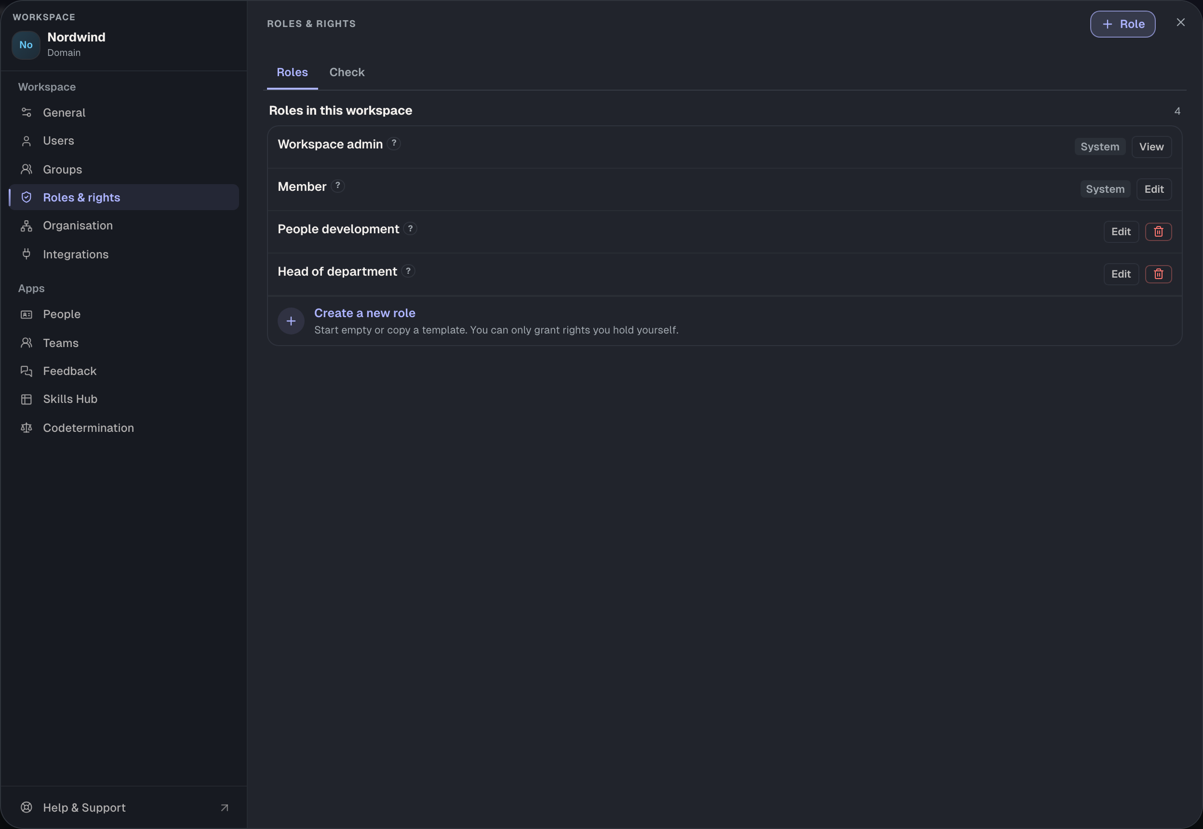Click the help icon next to Member
This screenshot has width=1203, height=829.
338,186
